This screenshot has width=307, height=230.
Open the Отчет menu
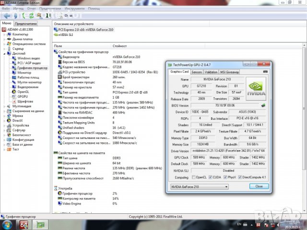[x=31, y=9]
